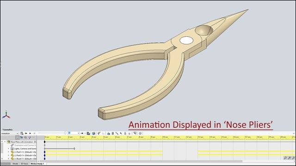
Task: Click the Play animation button
Action: point(30,133)
